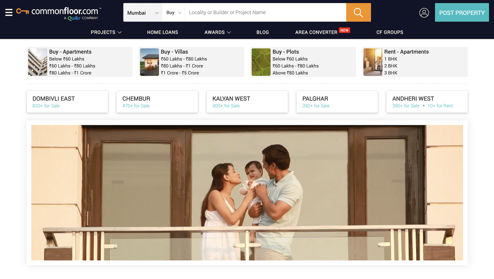Click the commonfloor.com key logo
494x279 pixels.
(x=23, y=11)
